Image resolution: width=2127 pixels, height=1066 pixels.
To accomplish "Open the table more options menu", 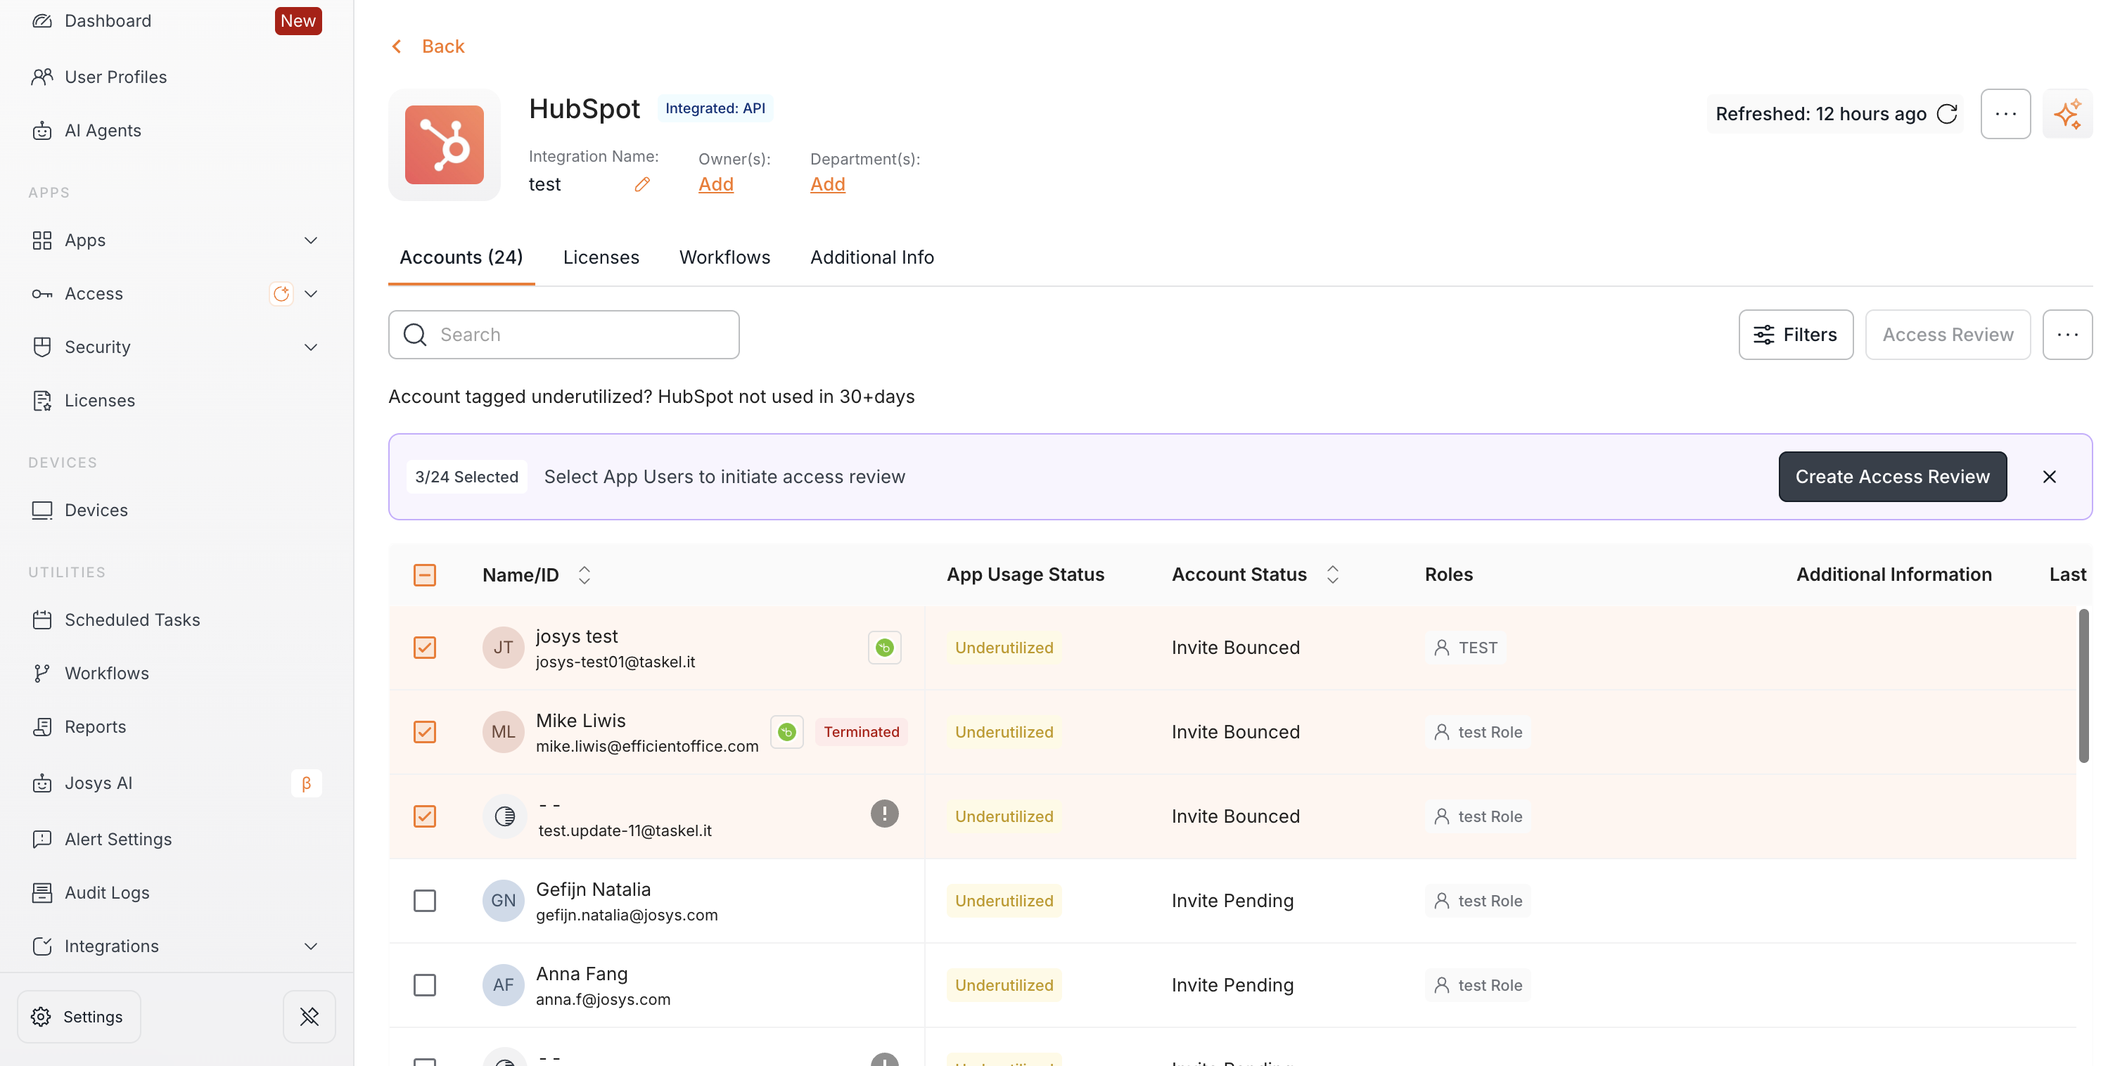I will [2067, 335].
